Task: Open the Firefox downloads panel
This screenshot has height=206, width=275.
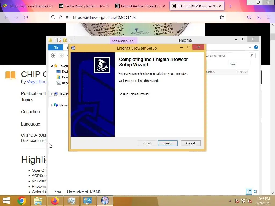Action: 259,17
